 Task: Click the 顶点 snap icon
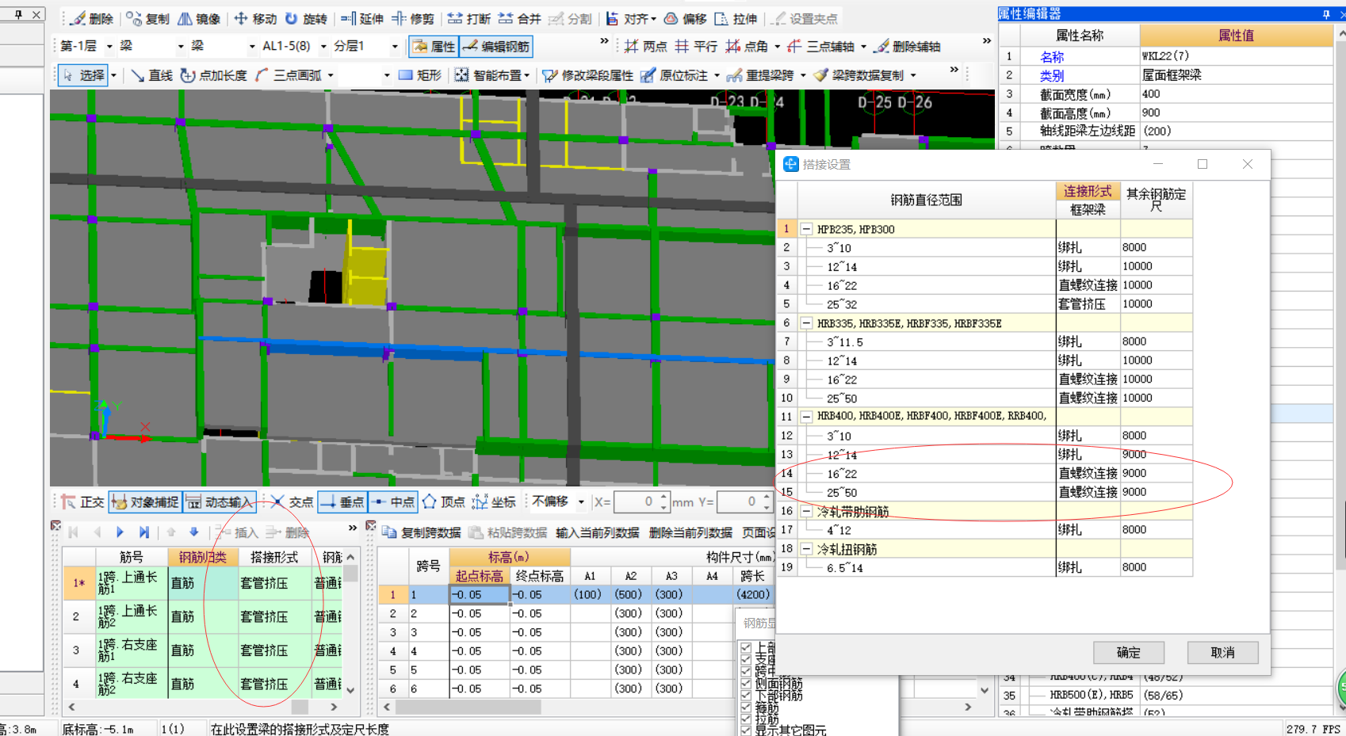(x=444, y=501)
